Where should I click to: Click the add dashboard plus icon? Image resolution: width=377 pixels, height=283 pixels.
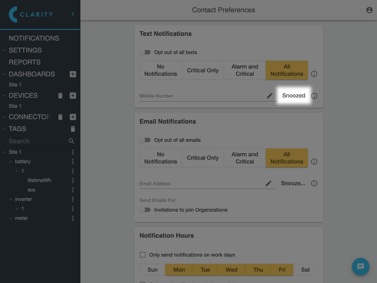pos(73,74)
